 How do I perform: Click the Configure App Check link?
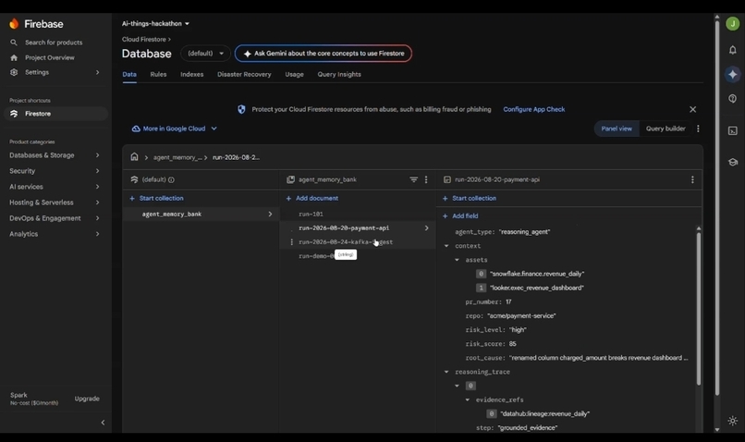[x=533, y=109]
